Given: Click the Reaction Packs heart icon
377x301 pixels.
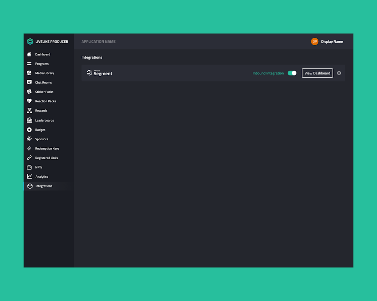Looking at the screenshot, I should point(29,101).
